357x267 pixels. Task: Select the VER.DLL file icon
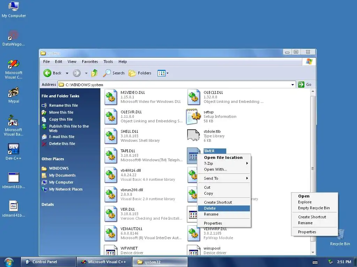(111, 214)
